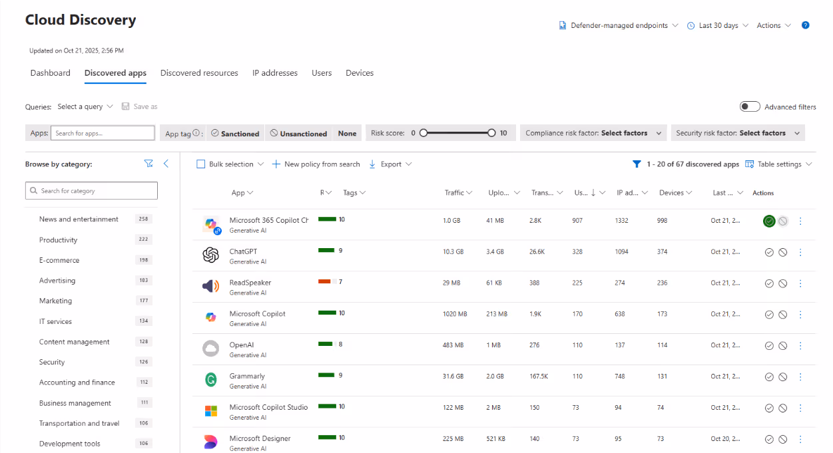Click the blue filter icon near discovered apps count
The height and width of the screenshot is (453, 833).
point(637,164)
